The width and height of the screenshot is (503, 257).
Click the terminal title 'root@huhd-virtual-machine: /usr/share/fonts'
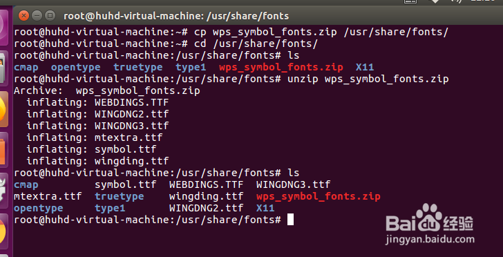tap(176, 16)
